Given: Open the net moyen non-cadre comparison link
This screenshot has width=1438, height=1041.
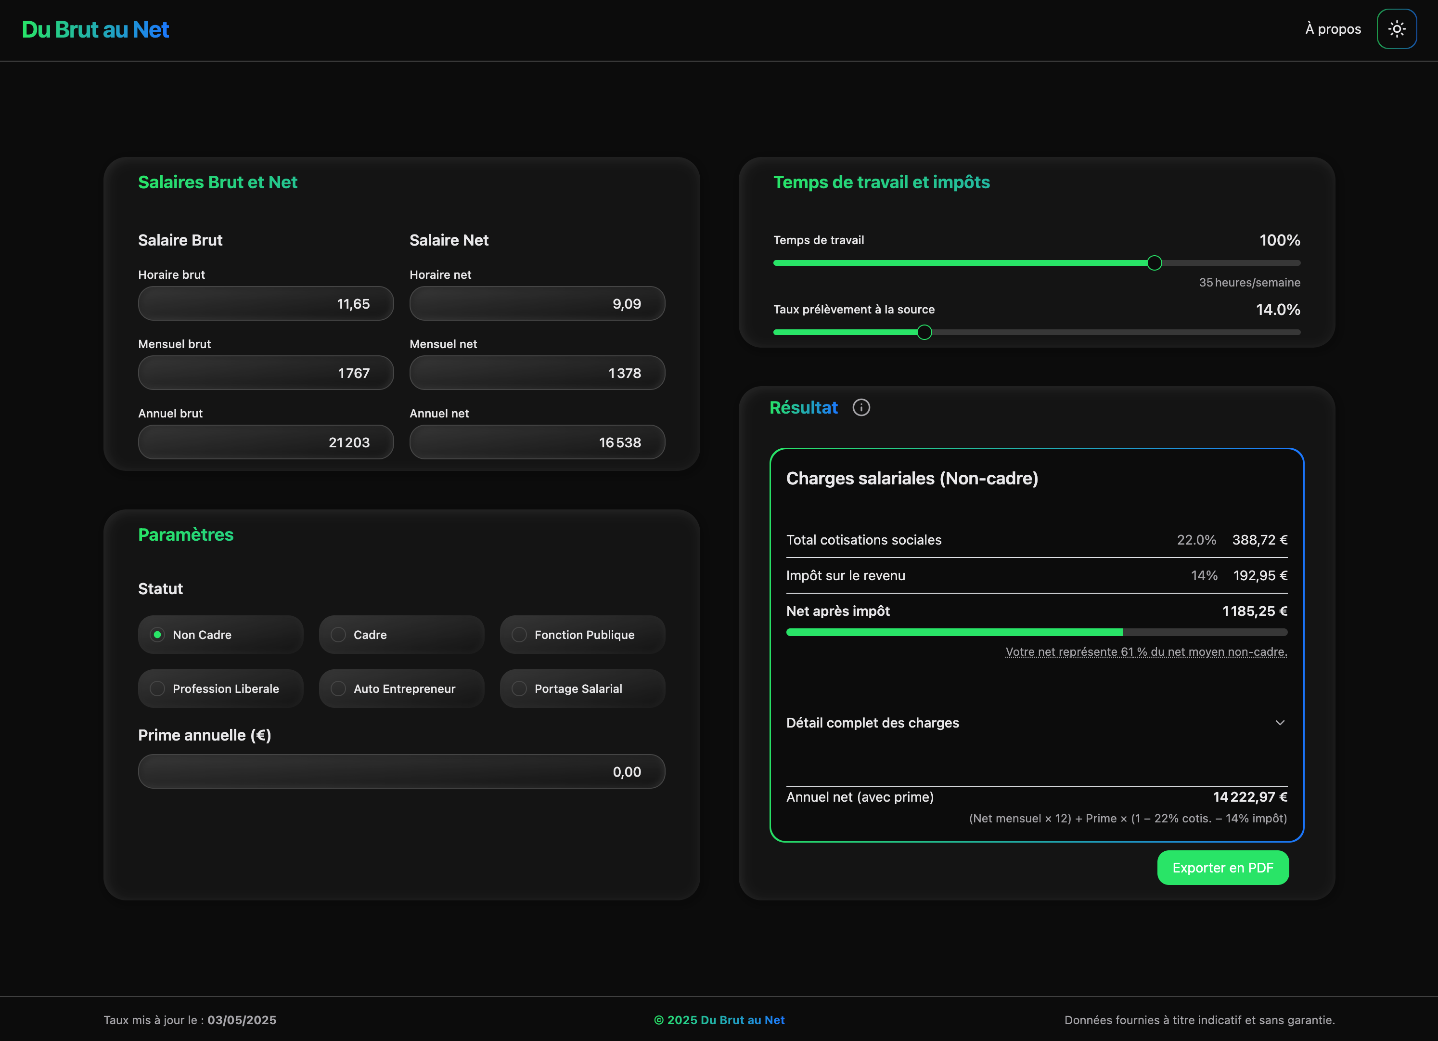Looking at the screenshot, I should [x=1146, y=651].
